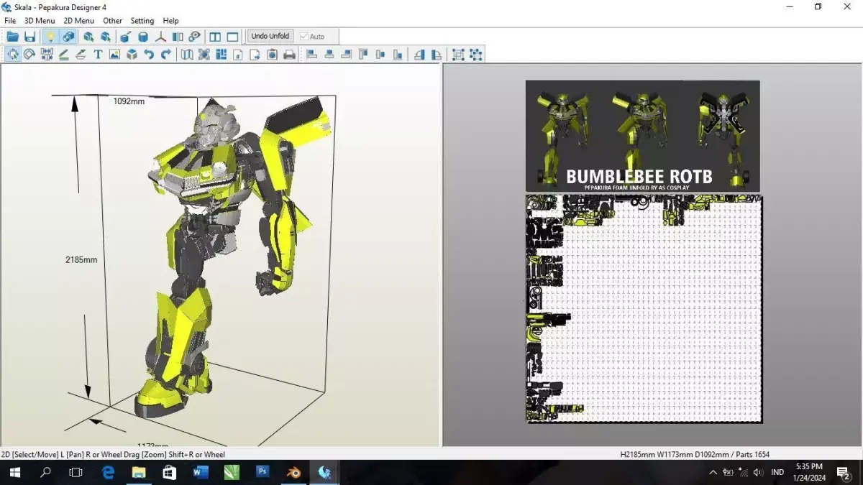Open Word from the taskbar
Viewport: 863px width, 485px height.
(x=201, y=472)
